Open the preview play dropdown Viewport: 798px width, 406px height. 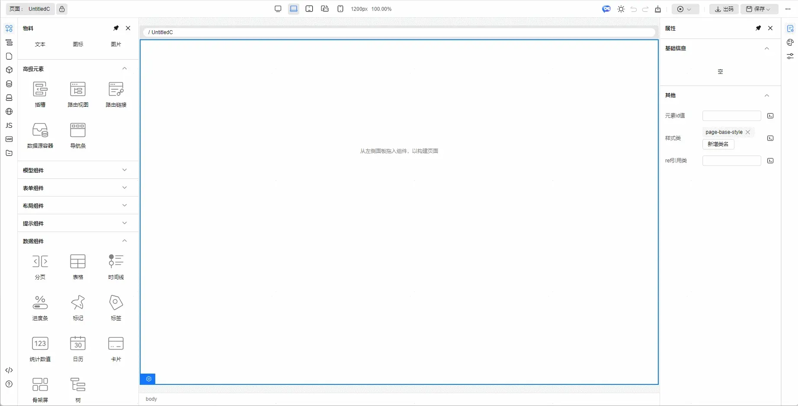pos(685,9)
